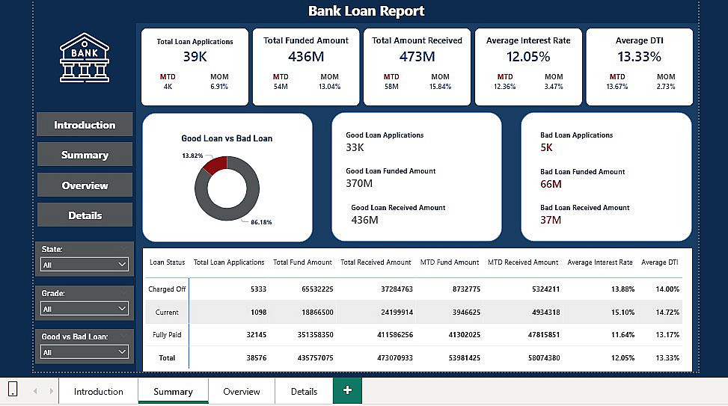Sort by MTD Received Amount column header

click(523, 262)
